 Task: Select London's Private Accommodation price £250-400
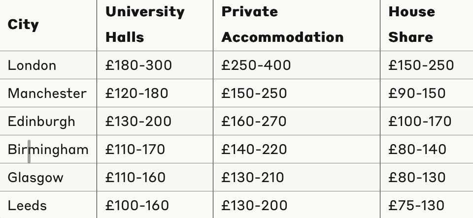tap(256, 65)
